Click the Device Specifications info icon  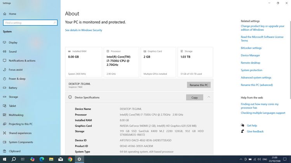coord(70,97)
